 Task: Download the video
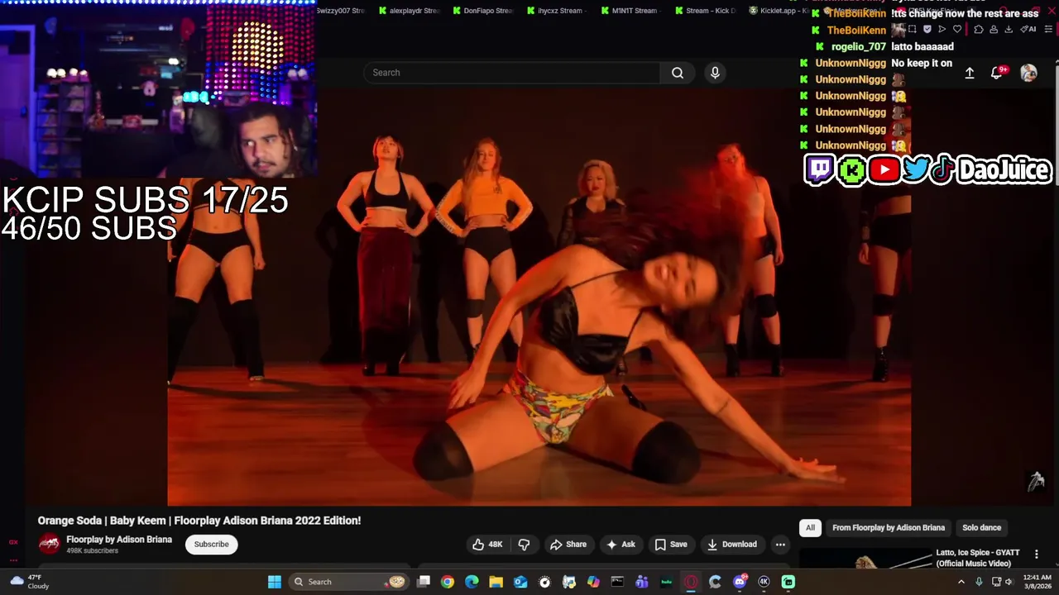[x=732, y=545]
